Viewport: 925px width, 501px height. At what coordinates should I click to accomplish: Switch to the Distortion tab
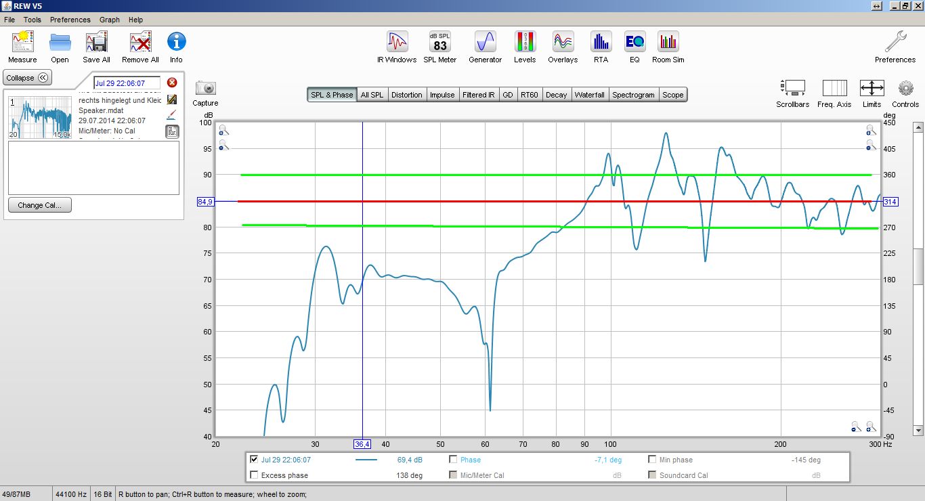tap(407, 95)
